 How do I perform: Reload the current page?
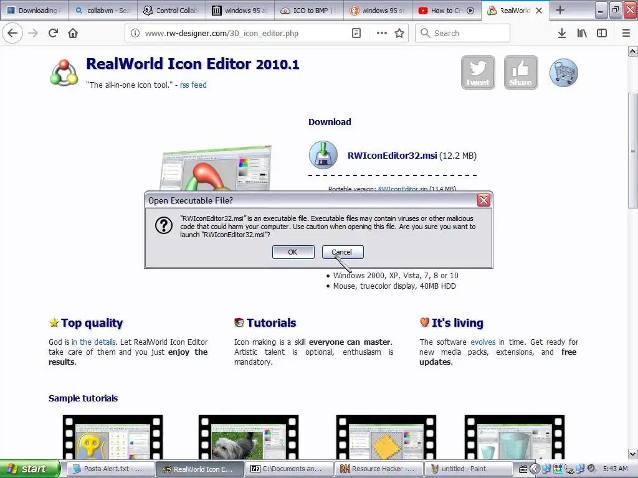[x=53, y=33]
